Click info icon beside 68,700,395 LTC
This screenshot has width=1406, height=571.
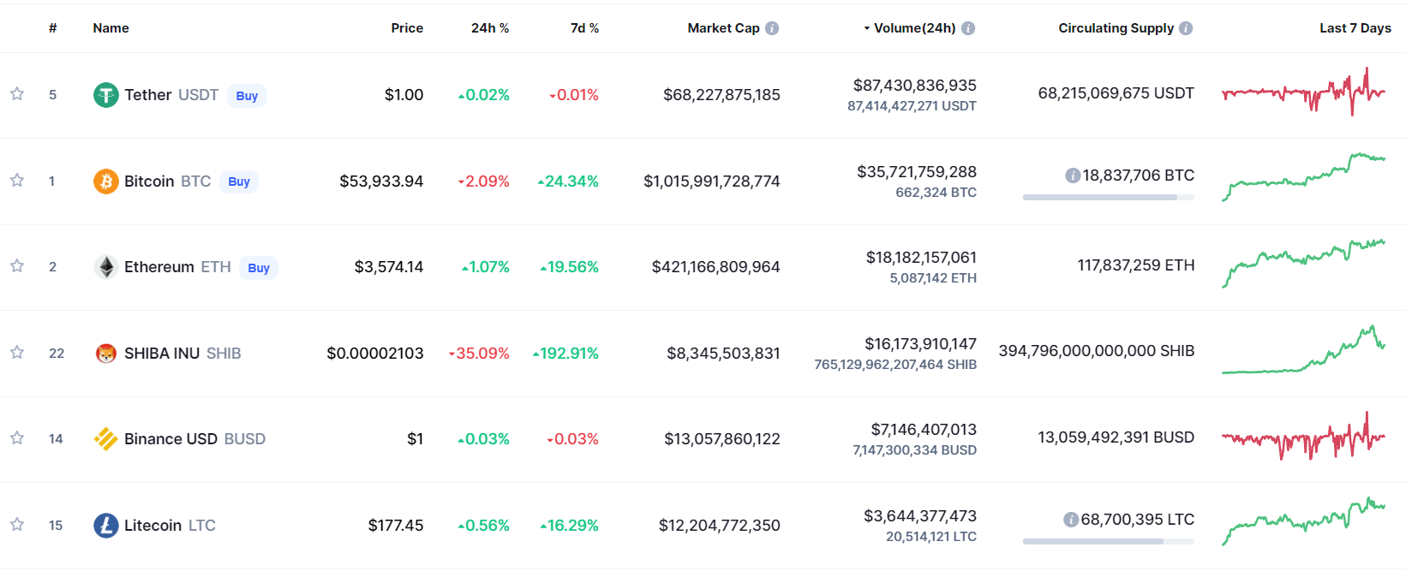(x=1070, y=520)
